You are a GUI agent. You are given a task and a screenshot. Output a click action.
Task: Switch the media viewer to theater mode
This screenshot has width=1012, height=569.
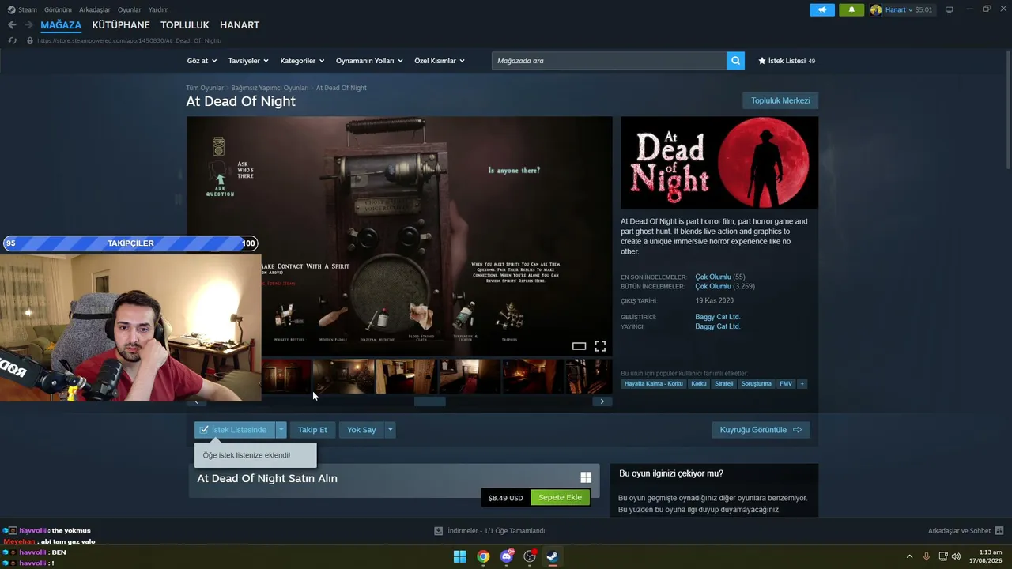coord(579,346)
